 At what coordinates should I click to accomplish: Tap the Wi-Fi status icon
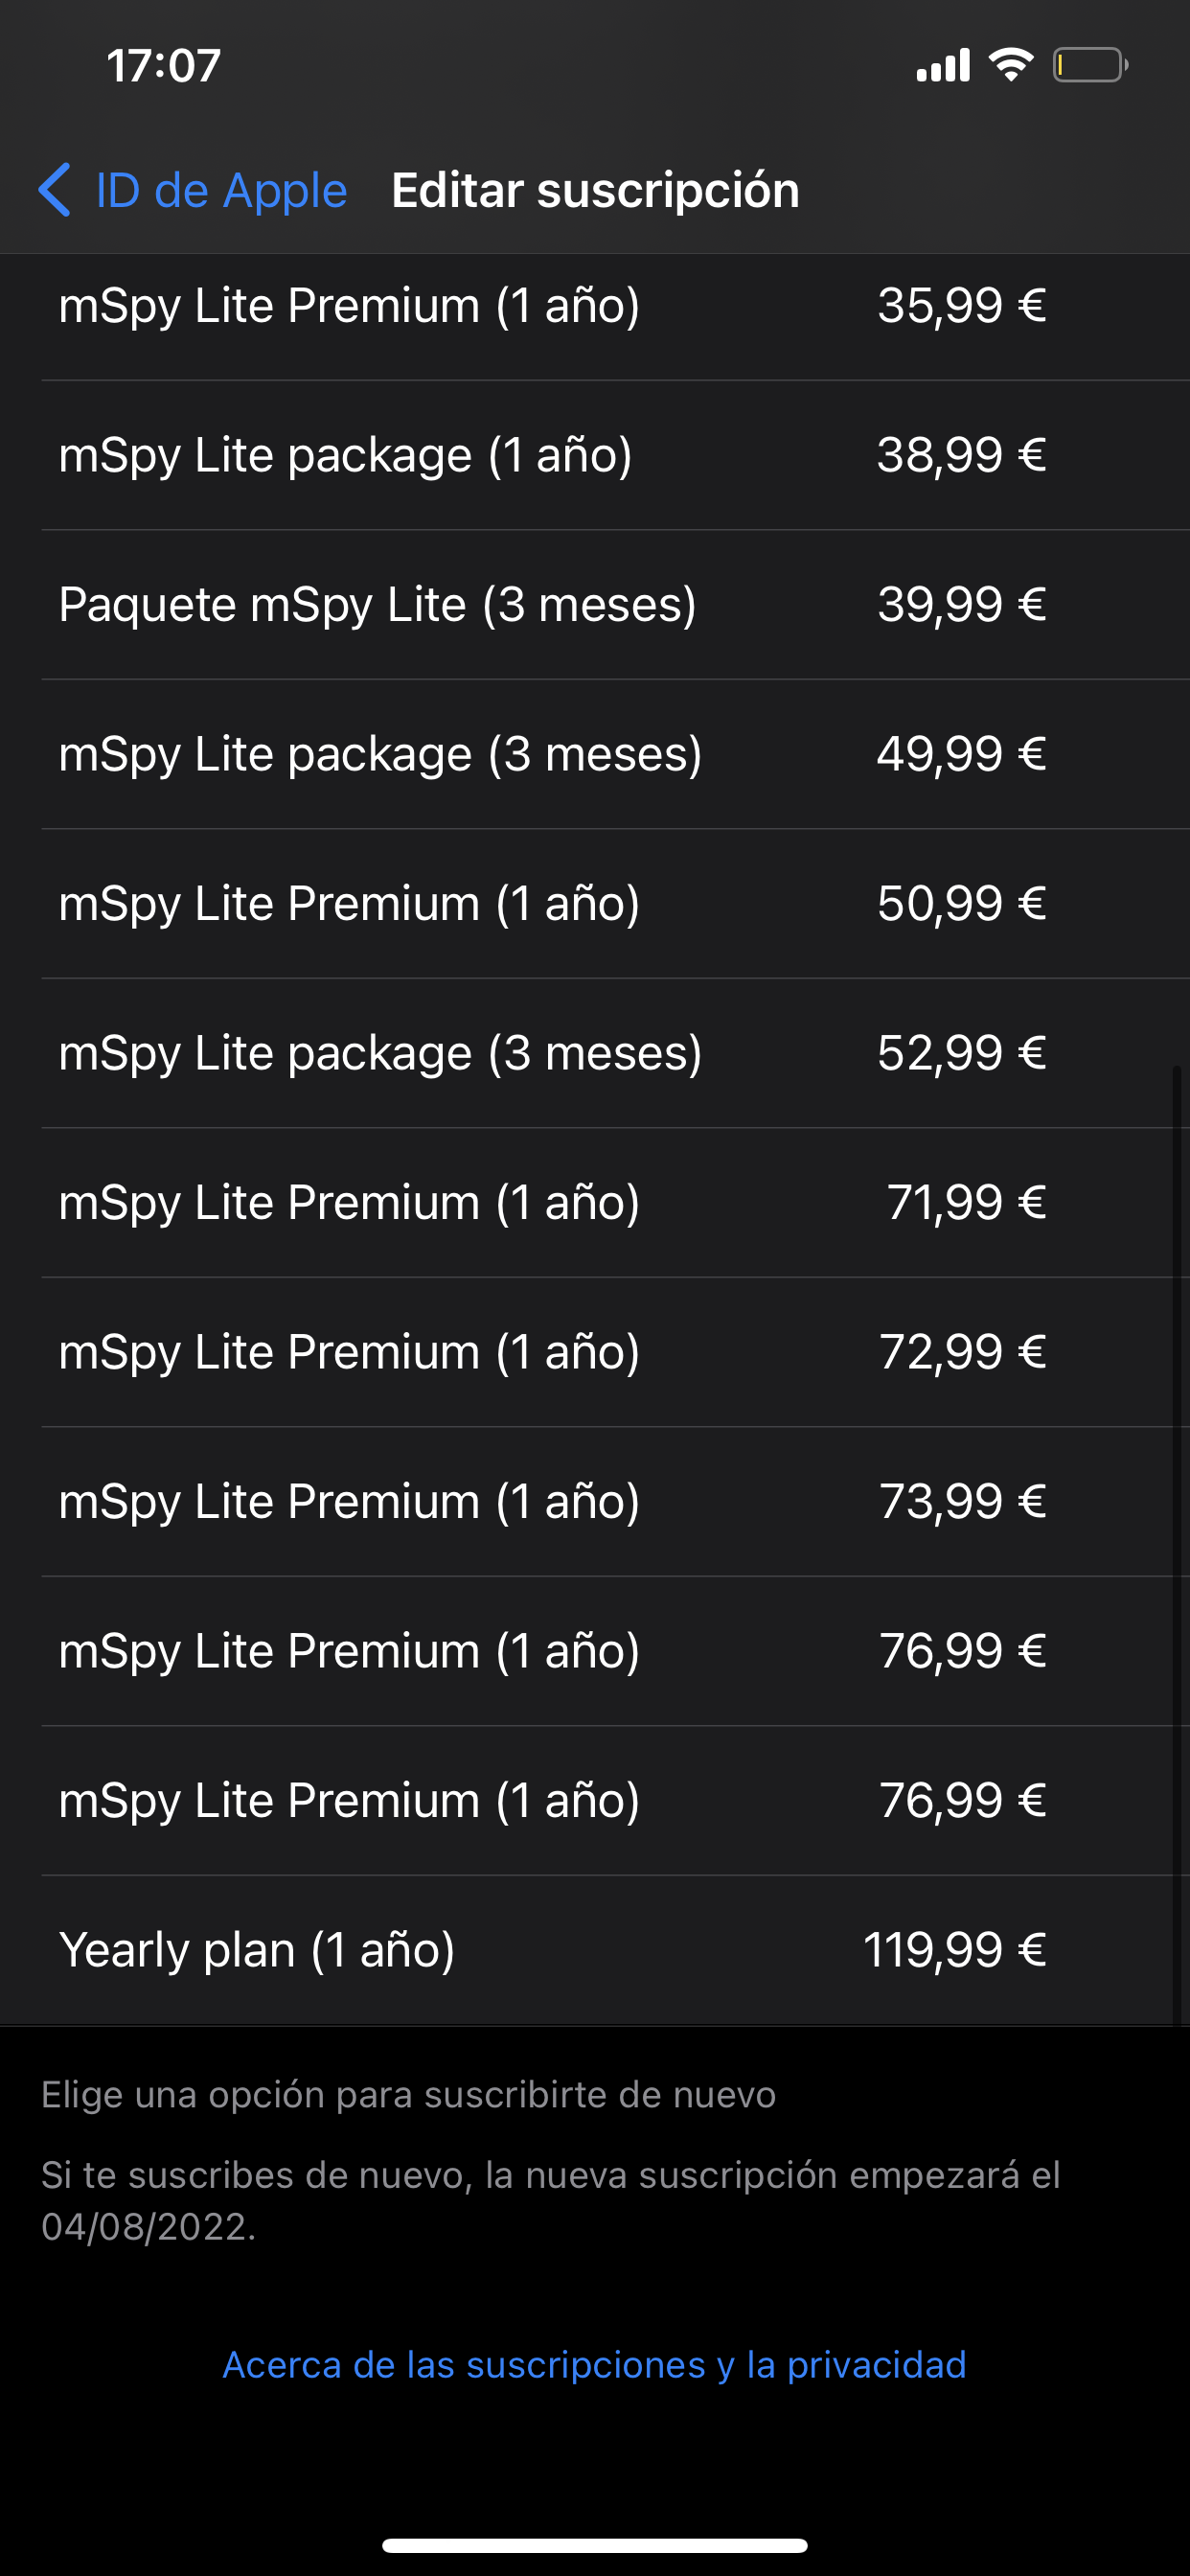click(x=1010, y=65)
